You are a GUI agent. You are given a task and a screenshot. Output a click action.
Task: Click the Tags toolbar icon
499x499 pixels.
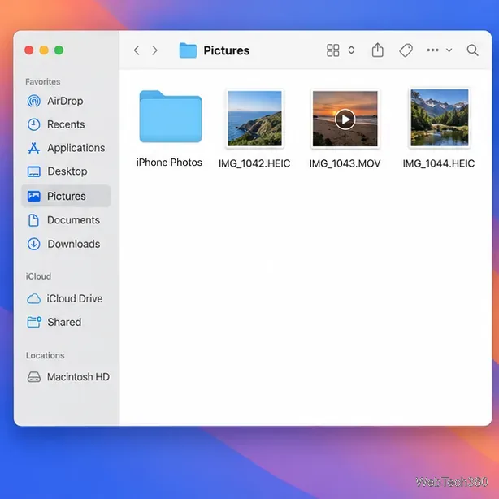click(x=406, y=50)
